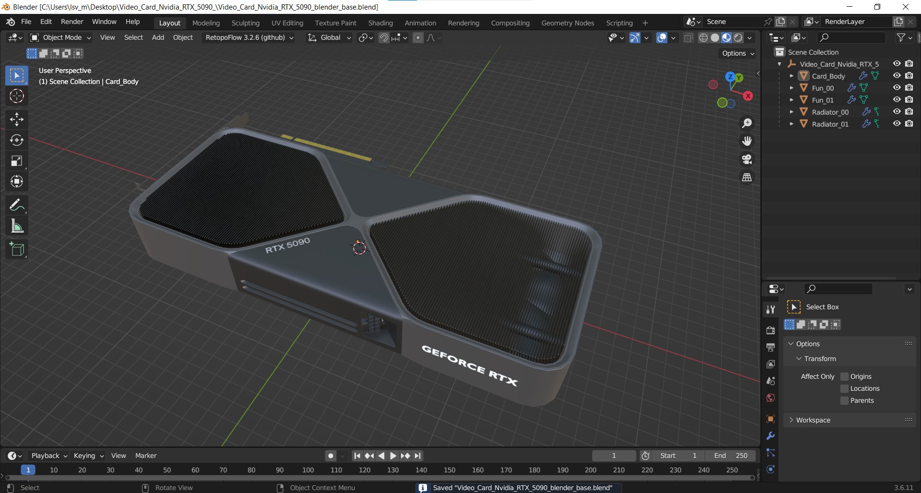This screenshot has width=921, height=493.
Task: Activate the Transform tool
Action: pyautogui.click(x=17, y=181)
